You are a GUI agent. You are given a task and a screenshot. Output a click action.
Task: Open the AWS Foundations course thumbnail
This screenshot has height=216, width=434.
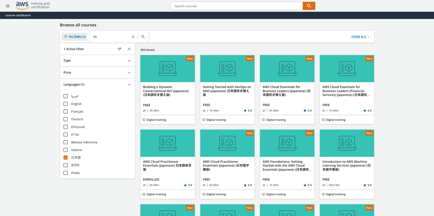287,143
